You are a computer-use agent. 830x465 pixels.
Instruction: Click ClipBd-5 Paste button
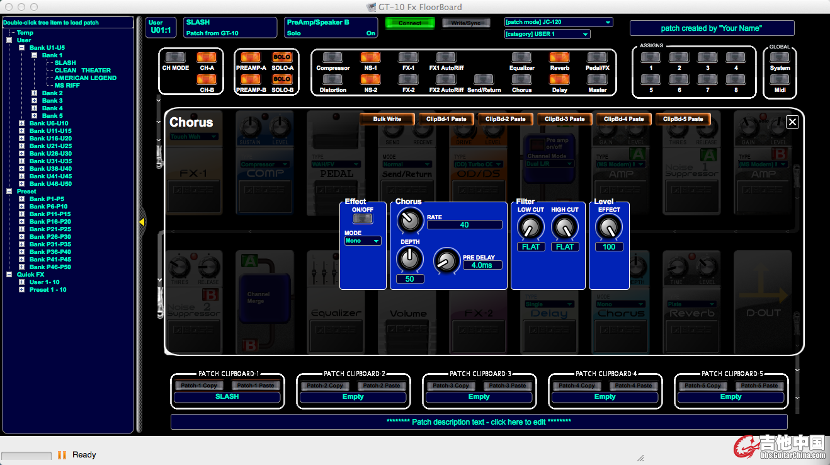[x=683, y=118]
